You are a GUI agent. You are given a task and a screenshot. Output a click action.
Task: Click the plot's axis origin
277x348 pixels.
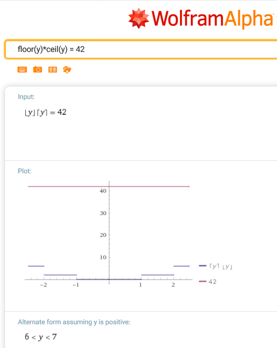109,279
